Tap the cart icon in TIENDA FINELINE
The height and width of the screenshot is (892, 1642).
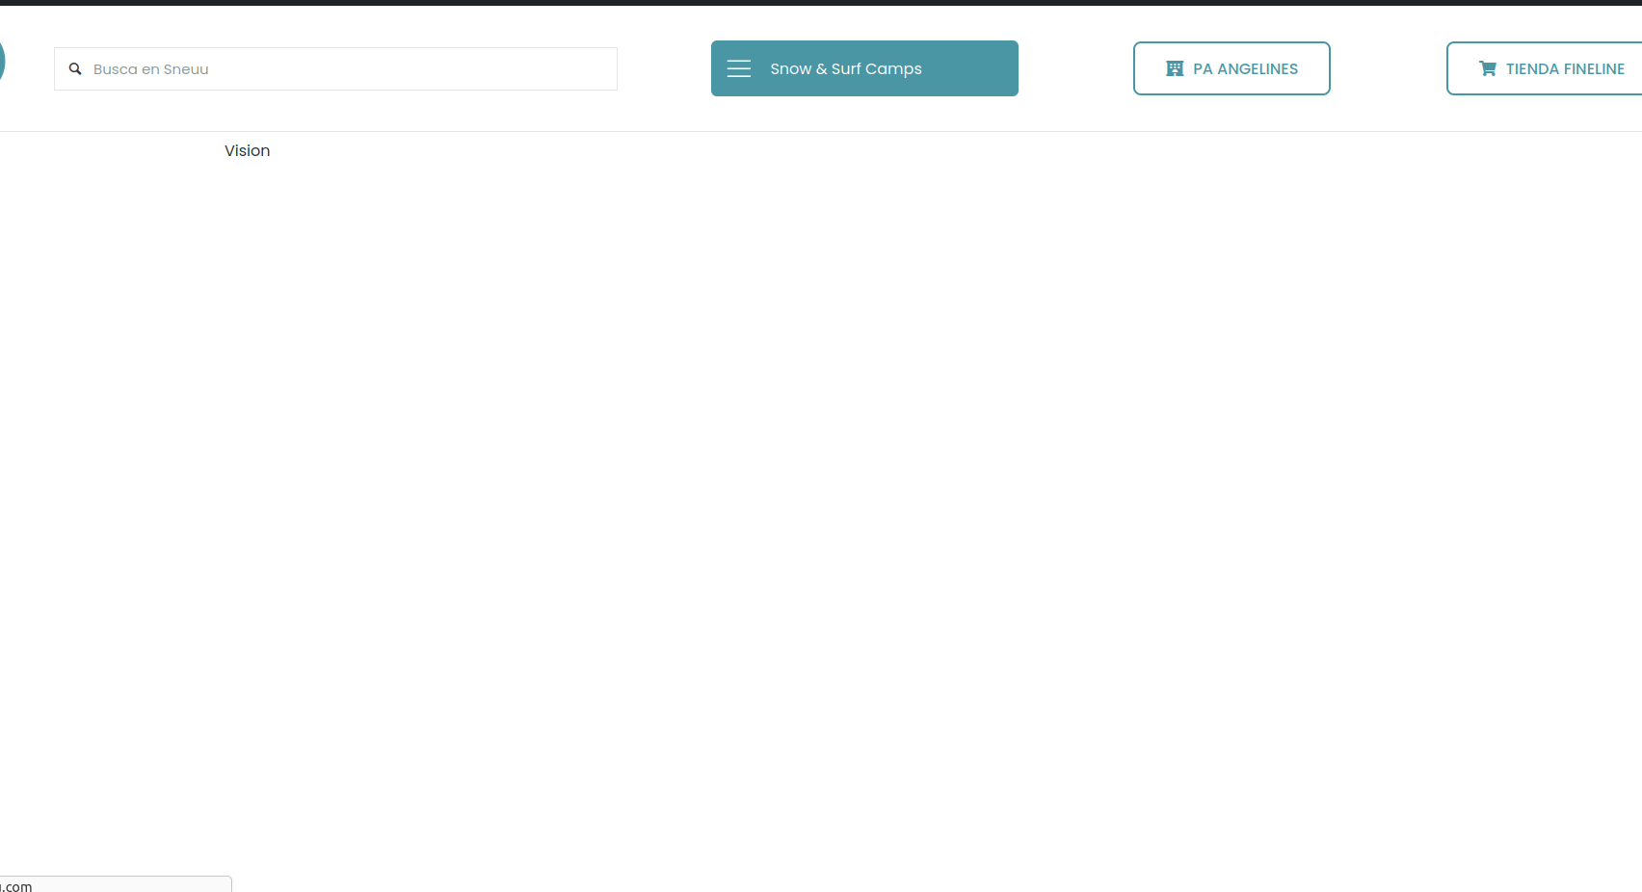(1488, 68)
